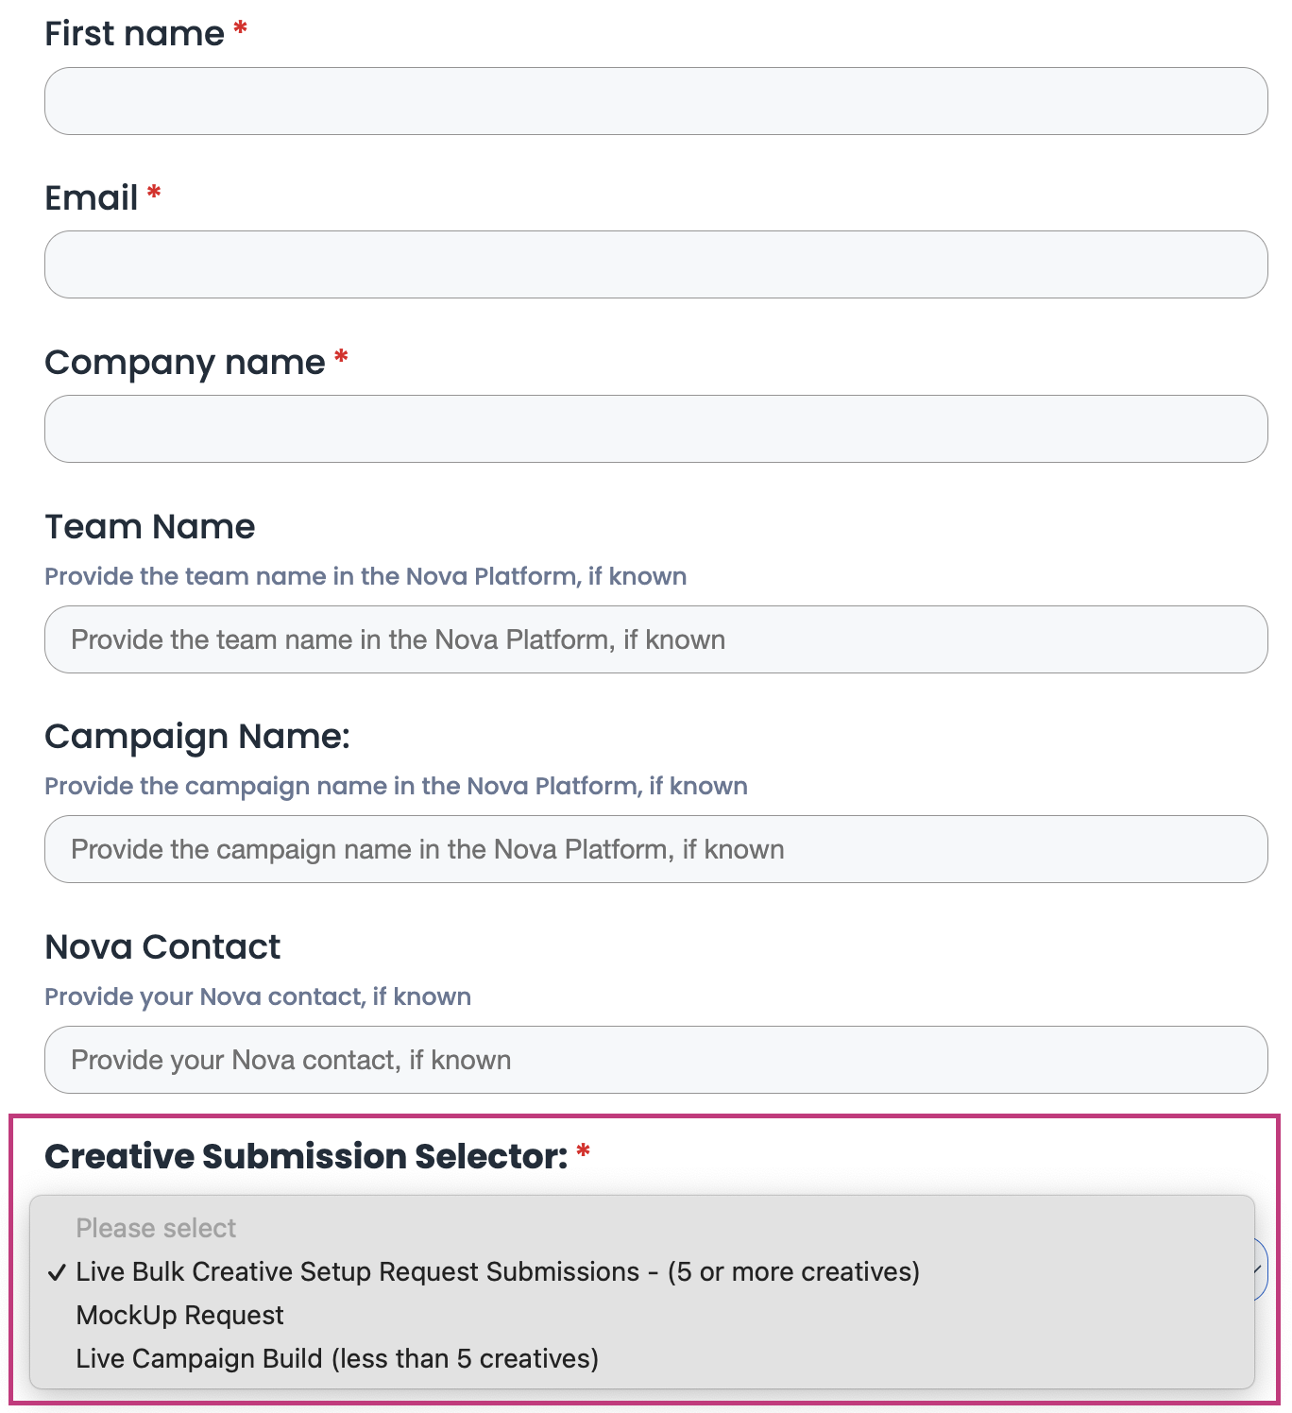Select Live Campaign Build (less than 5 creatives)
The width and height of the screenshot is (1292, 1413).
[x=337, y=1358]
